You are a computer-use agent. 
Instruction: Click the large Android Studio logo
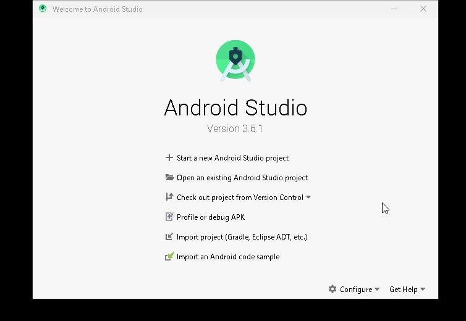(x=235, y=60)
